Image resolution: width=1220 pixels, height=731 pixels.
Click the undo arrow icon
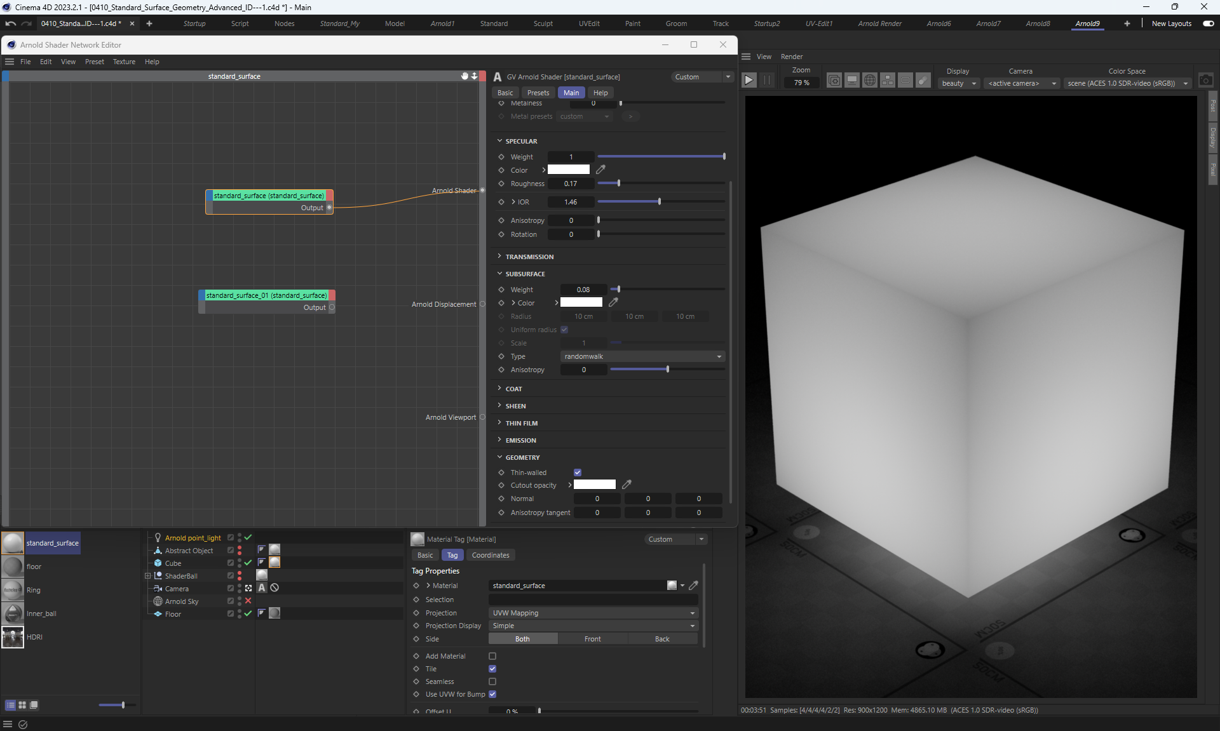10,23
